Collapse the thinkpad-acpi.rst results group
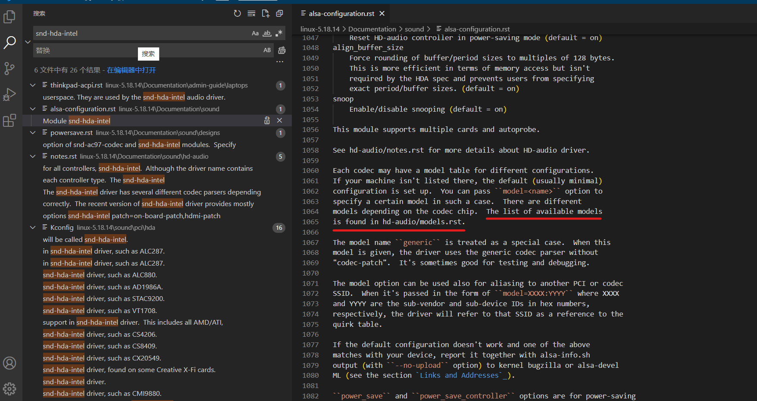Image resolution: width=757 pixels, height=401 pixels. tap(33, 85)
